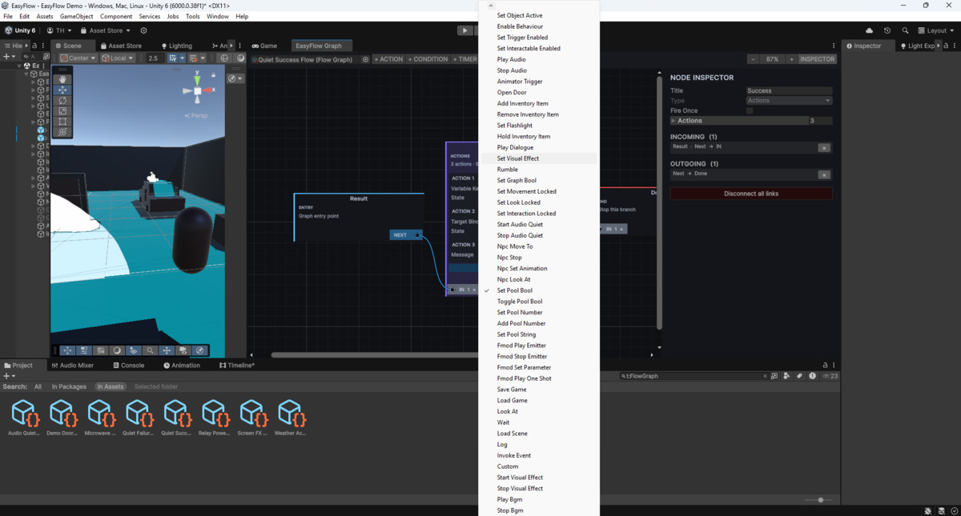Select the In Packages search filter
Screen dimensions: 961x516
pyautogui.click(x=69, y=386)
